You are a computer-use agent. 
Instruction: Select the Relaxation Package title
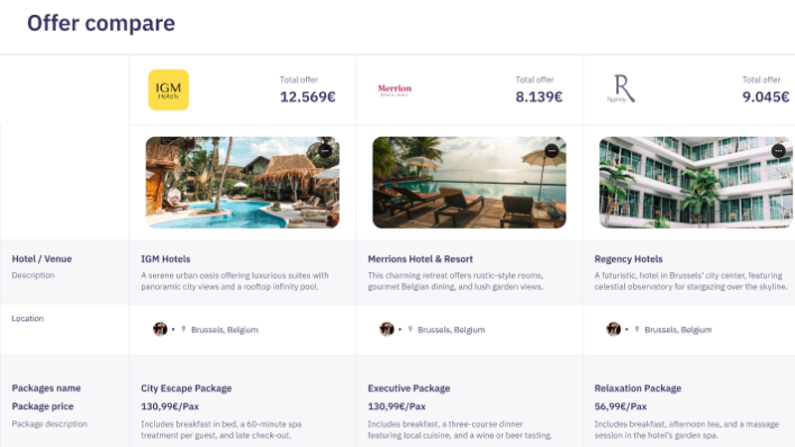[x=638, y=388]
